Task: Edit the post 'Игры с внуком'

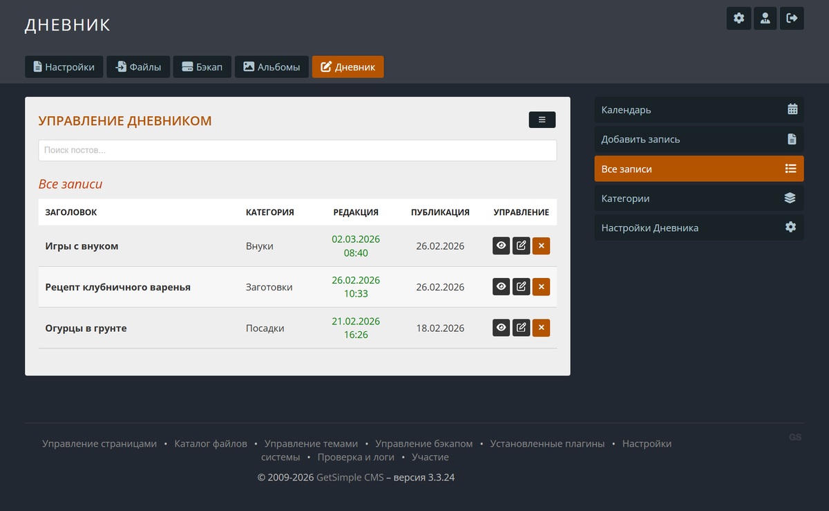Action: [x=522, y=245]
